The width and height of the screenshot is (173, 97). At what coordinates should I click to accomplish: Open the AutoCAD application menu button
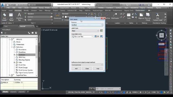click(x=3, y=6)
